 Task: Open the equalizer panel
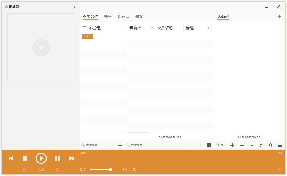coord(125,170)
